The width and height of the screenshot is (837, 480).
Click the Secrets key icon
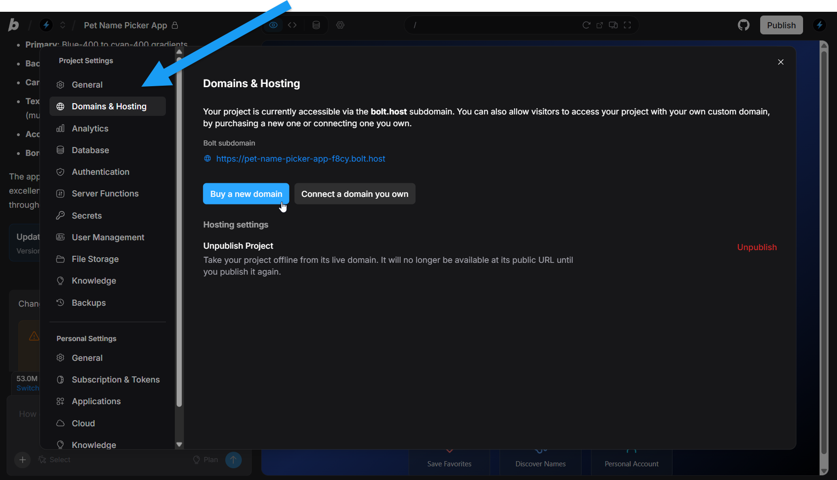[60, 216]
